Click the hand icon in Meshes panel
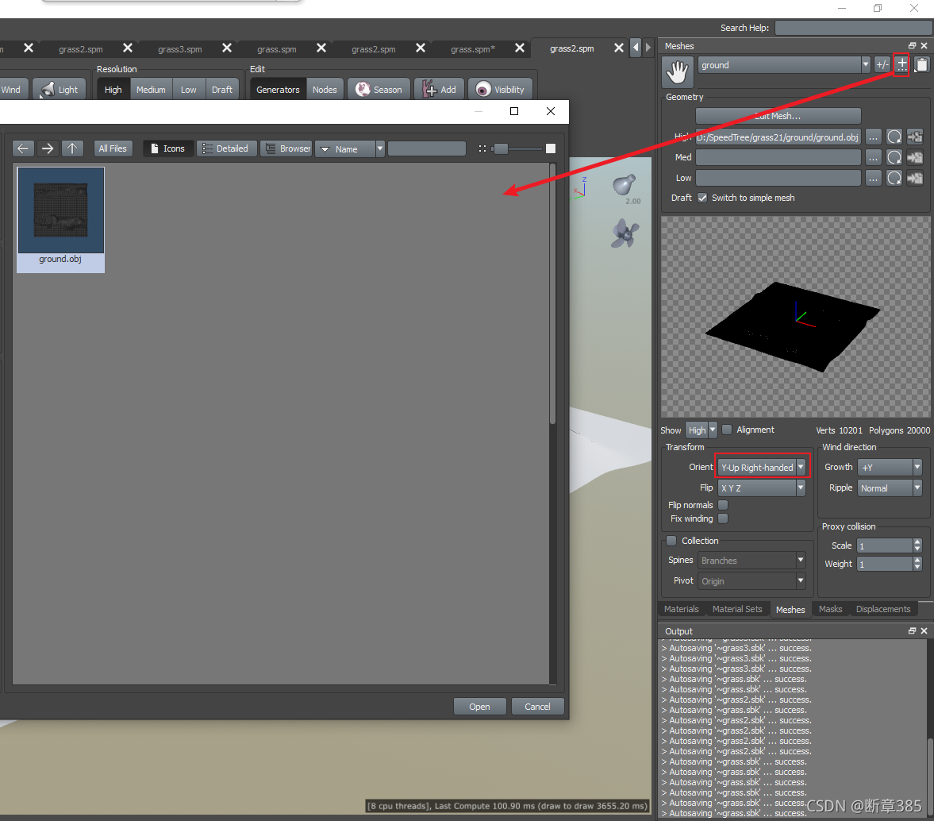Image resolution: width=934 pixels, height=821 pixels. 677,72
